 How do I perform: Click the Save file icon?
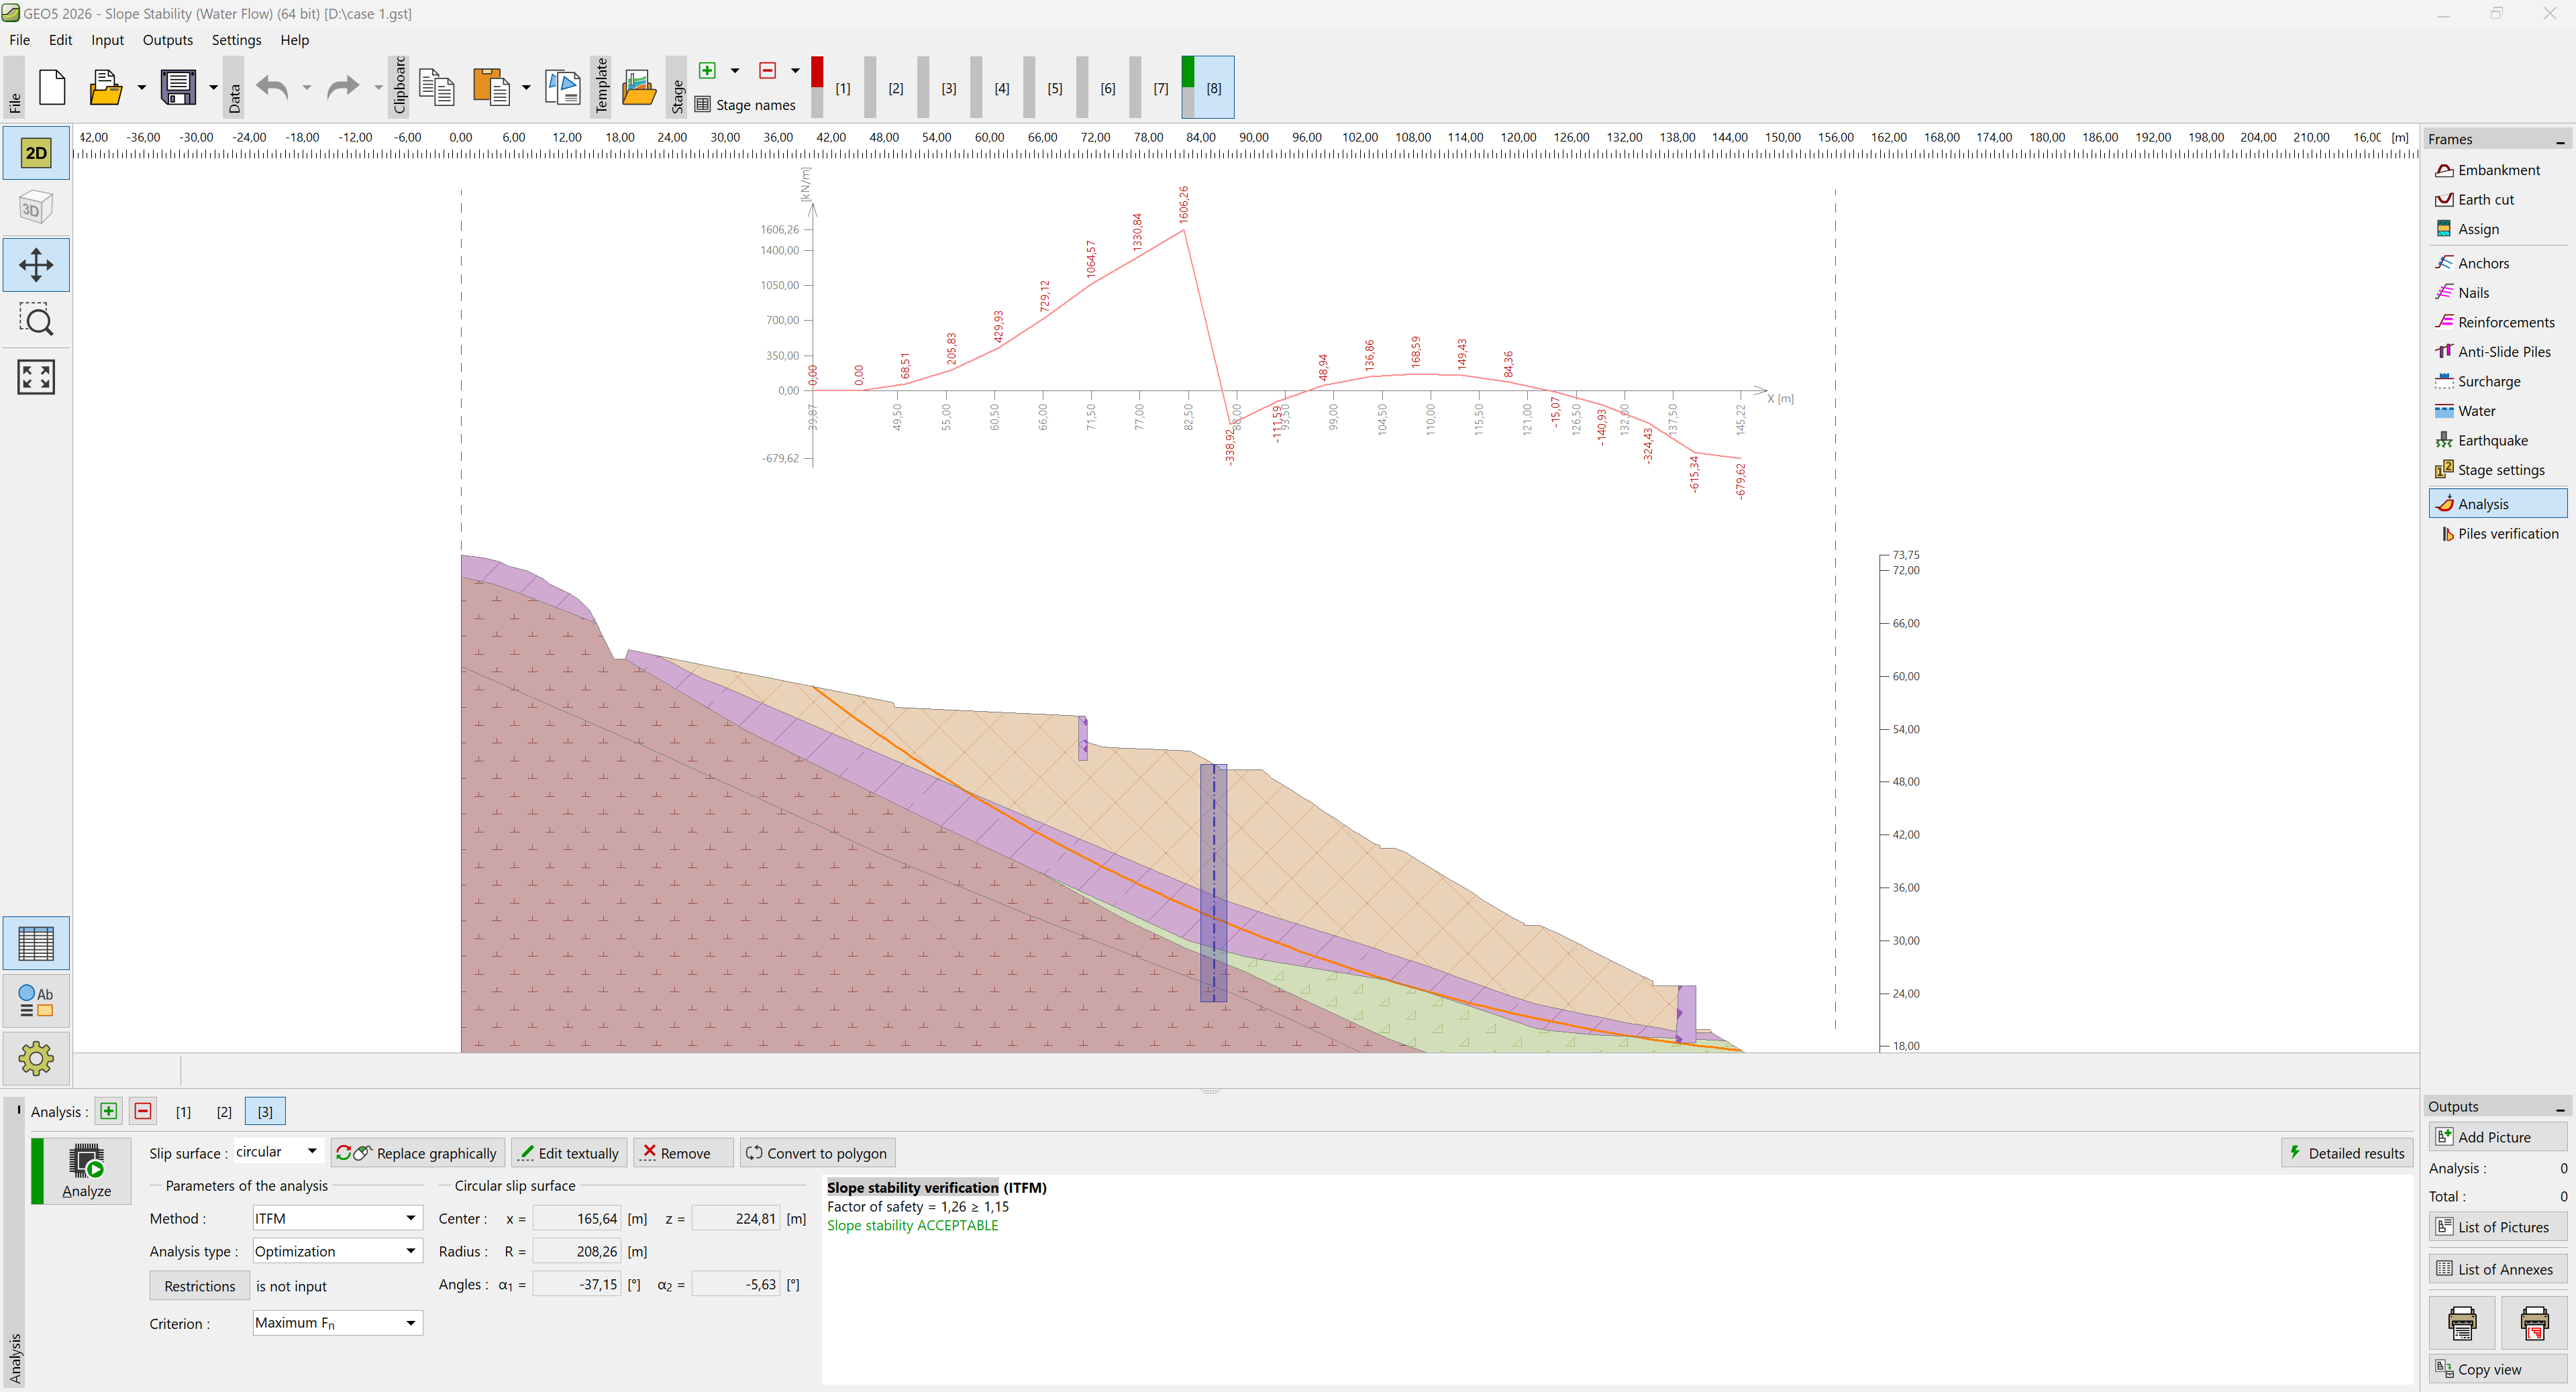tap(179, 88)
